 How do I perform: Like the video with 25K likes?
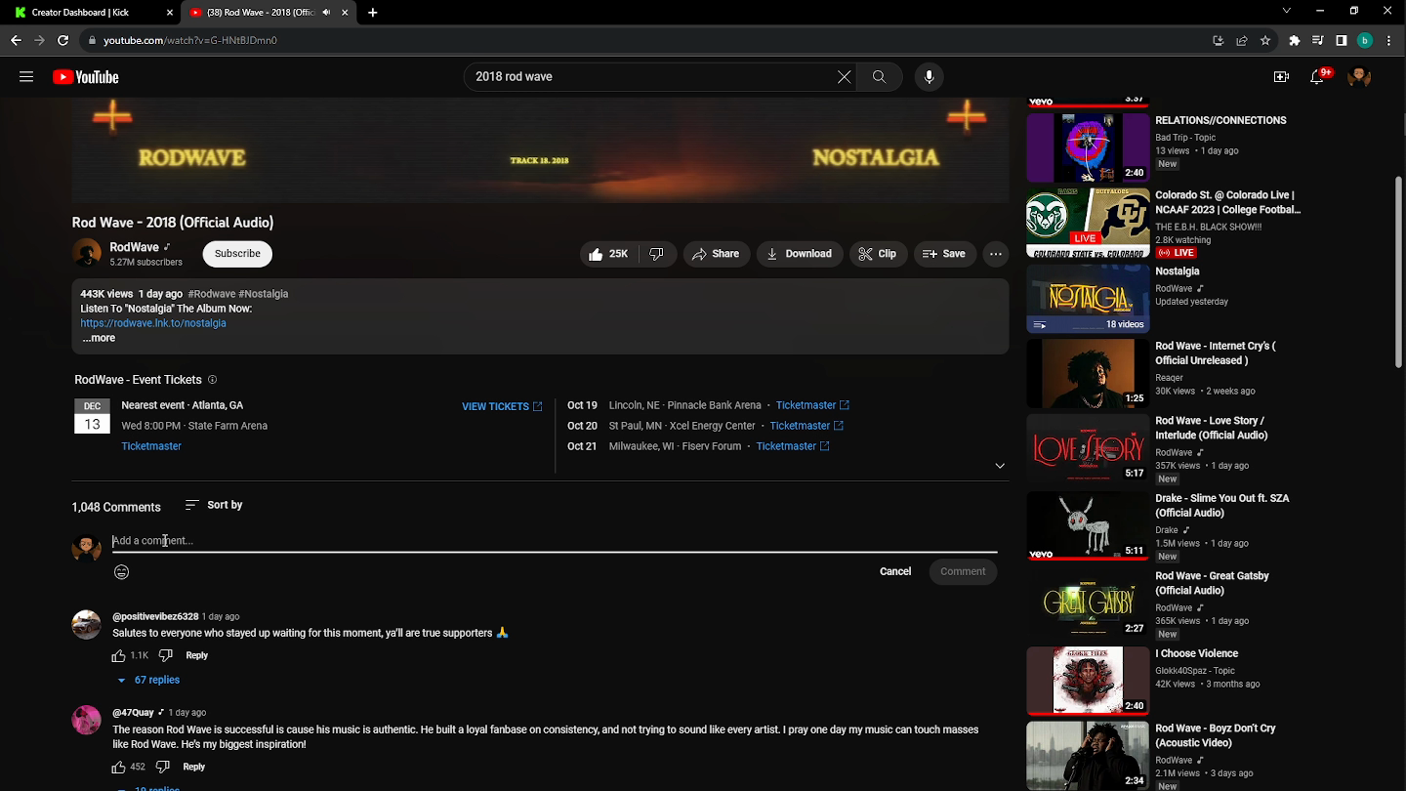609,254
